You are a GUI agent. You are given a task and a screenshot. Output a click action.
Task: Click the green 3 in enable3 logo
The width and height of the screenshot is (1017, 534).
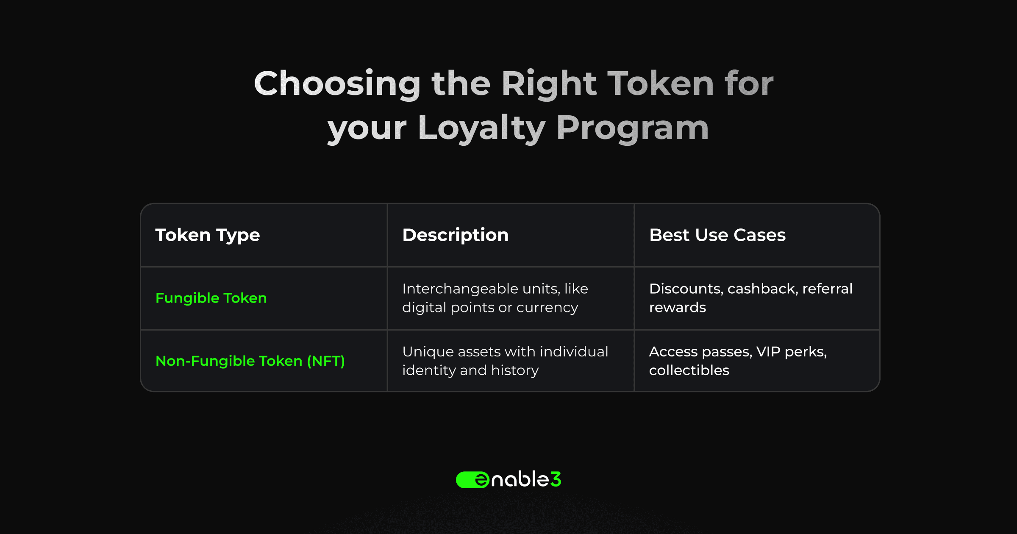point(556,479)
